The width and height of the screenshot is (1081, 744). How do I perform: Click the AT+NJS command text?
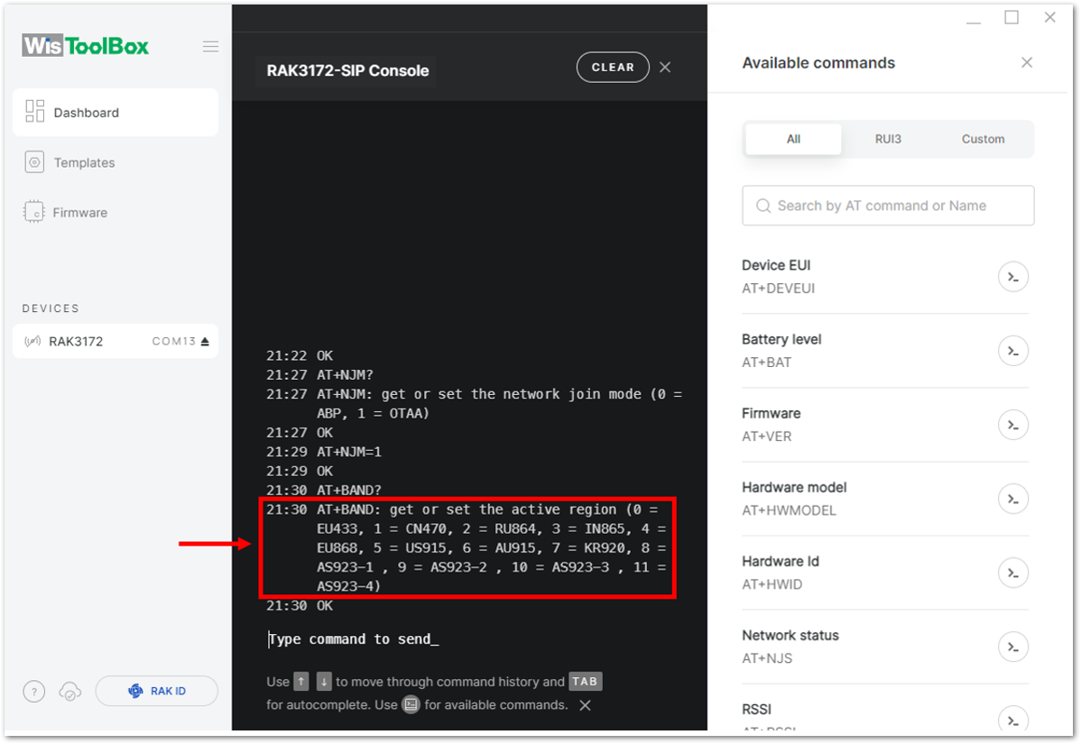pos(767,658)
